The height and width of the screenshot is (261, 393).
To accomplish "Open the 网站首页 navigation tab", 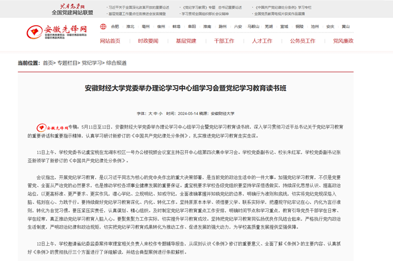I will [110, 41].
